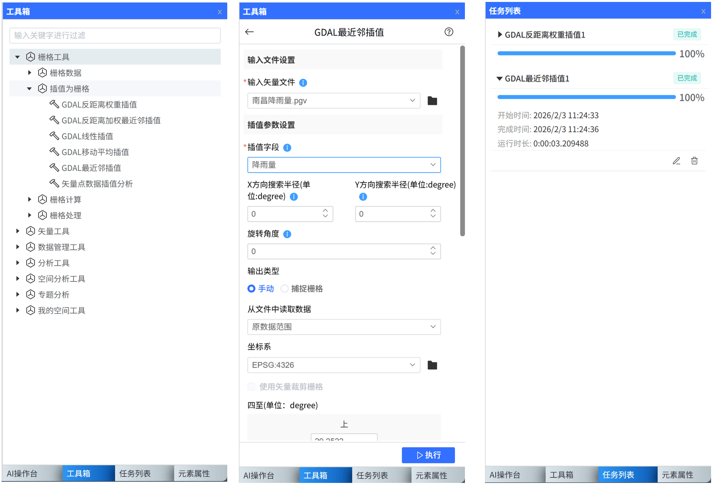This screenshot has height=486, width=713.
Task: Browse files using the folder icon for 输入矢量文件
Action: click(432, 100)
